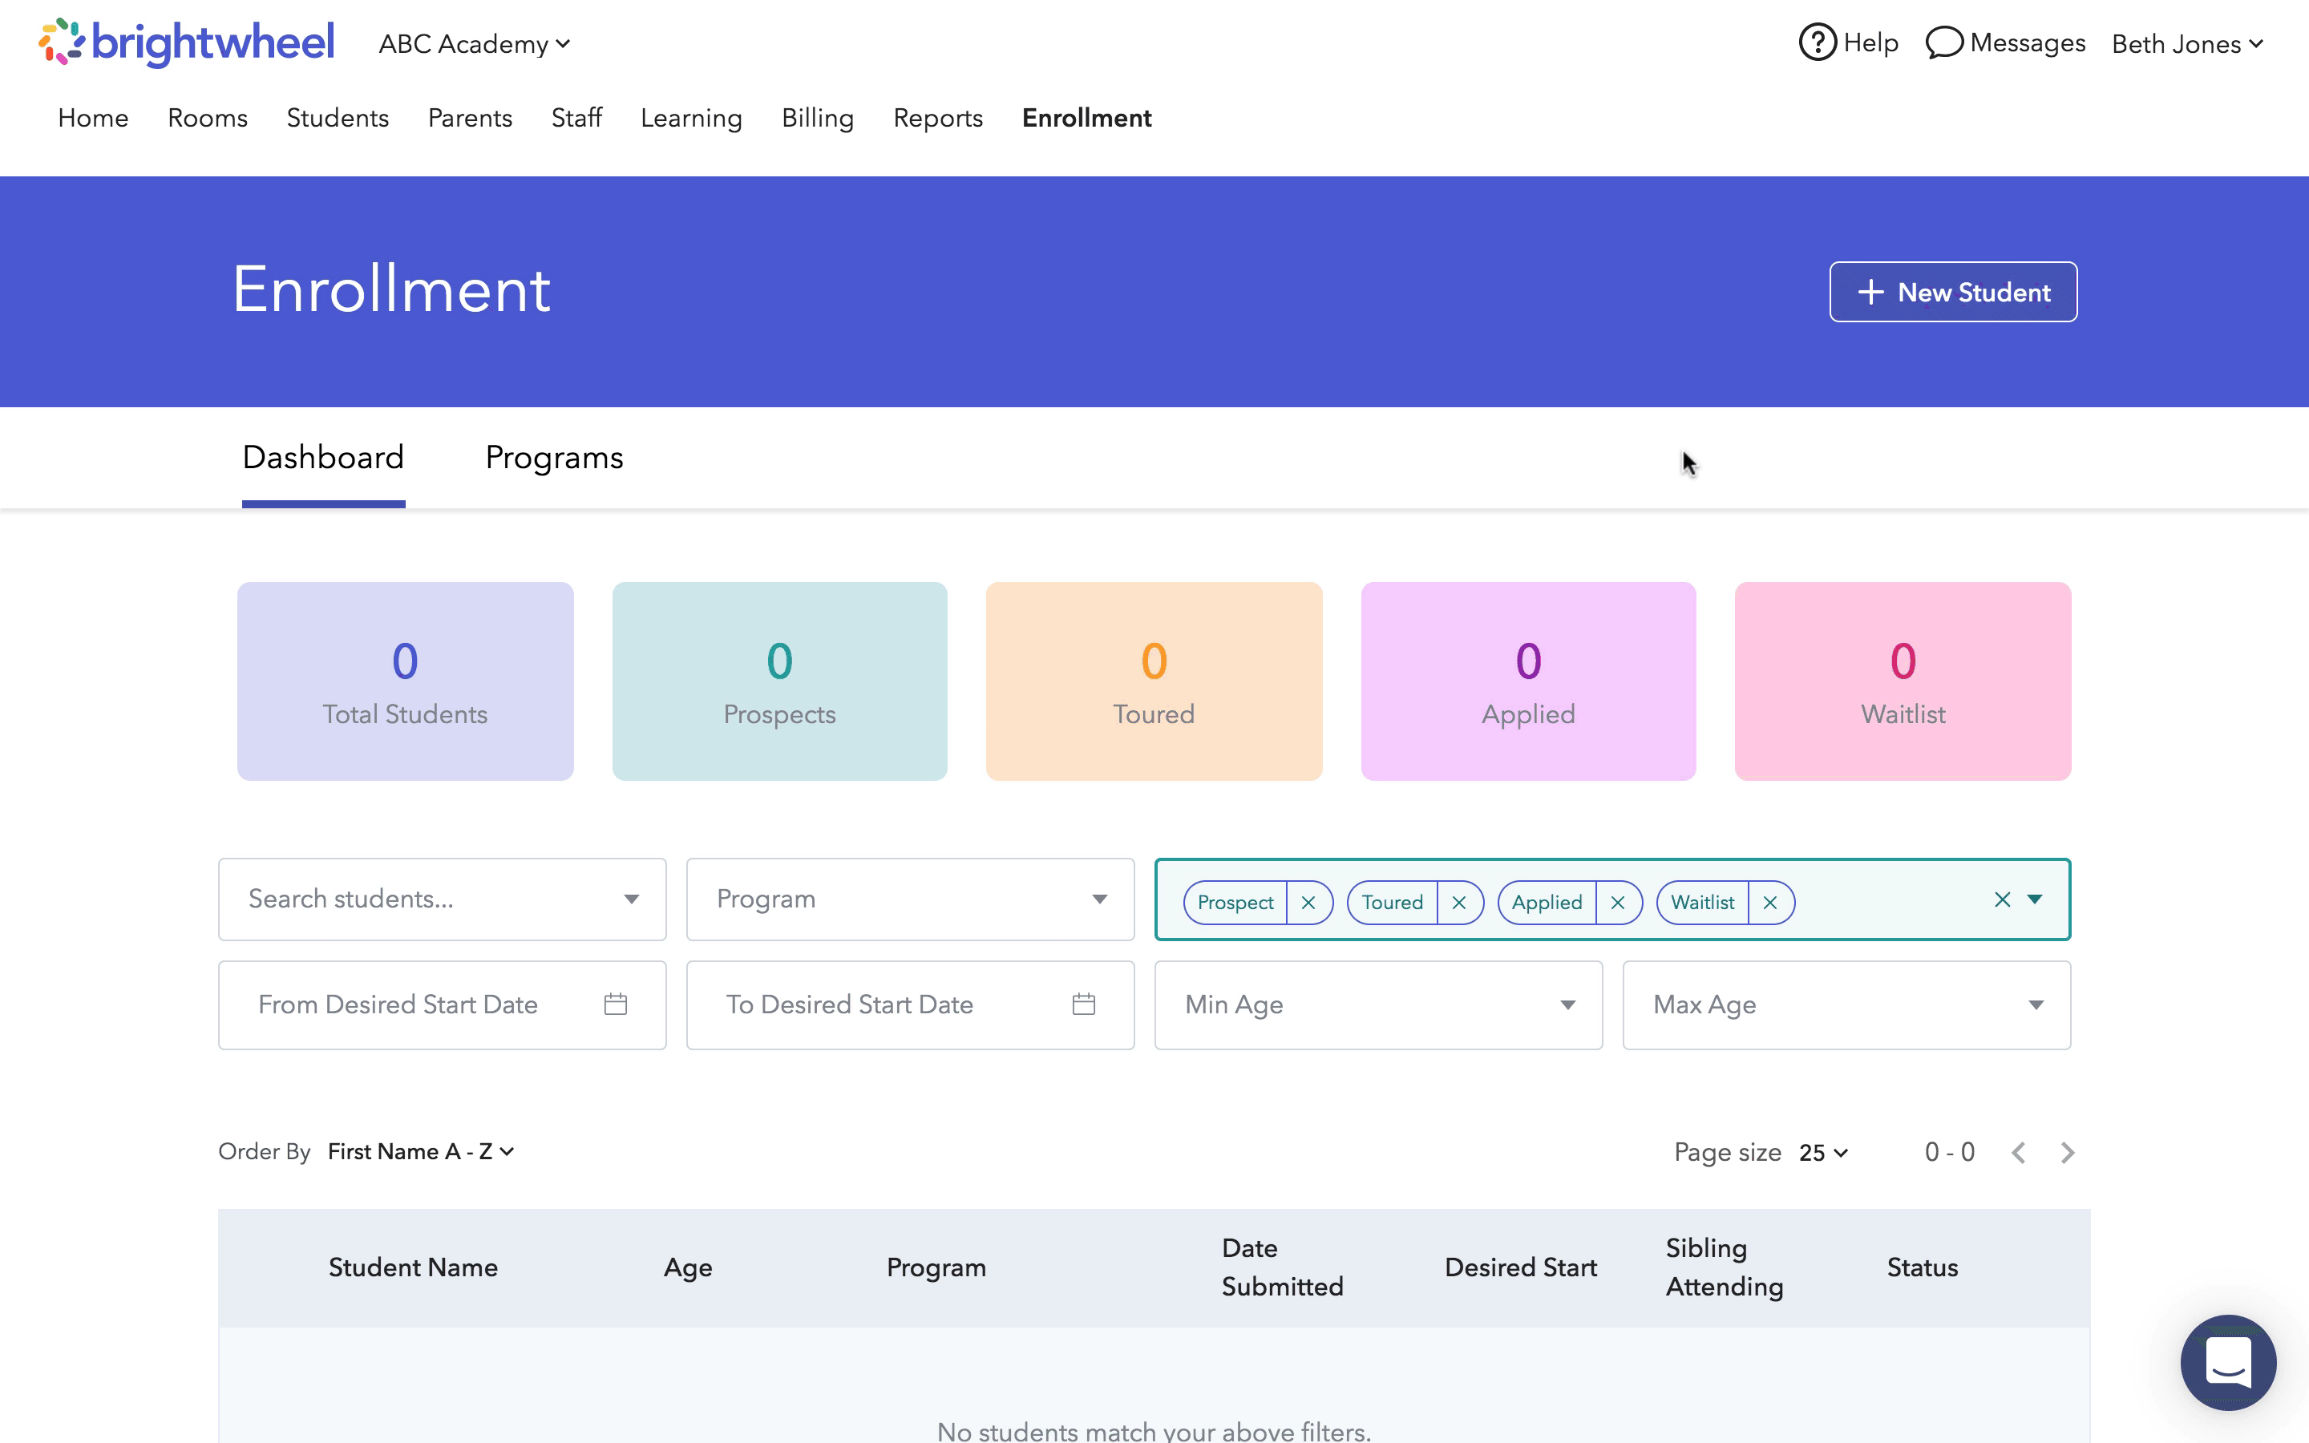Select the Dashboard tab
The image size is (2309, 1443).
tap(324, 457)
